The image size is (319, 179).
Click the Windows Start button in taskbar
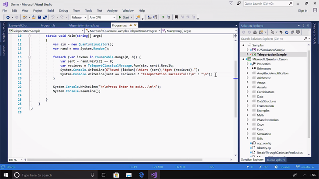6,175
